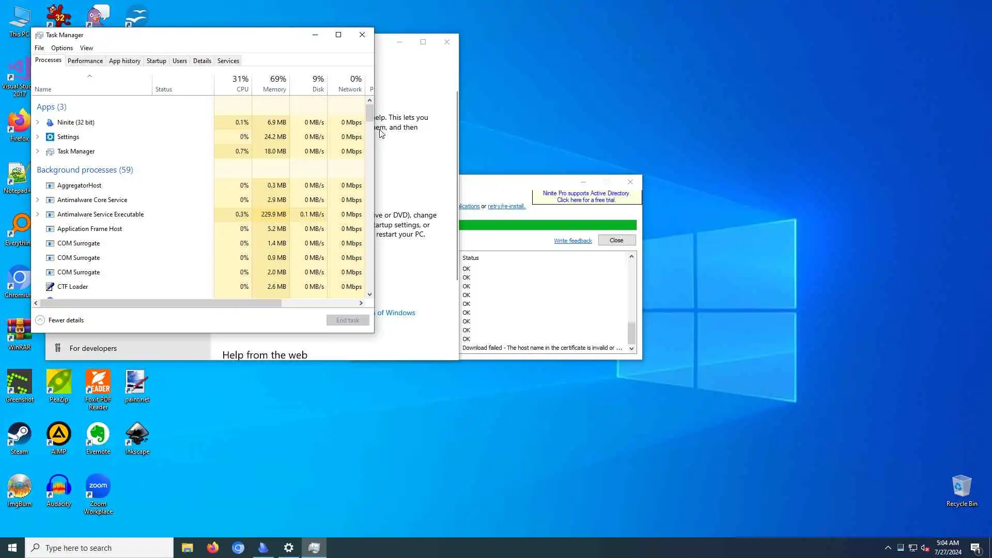Expand Antimalware Service Executable entry
This screenshot has height=558, width=992.
(38, 214)
